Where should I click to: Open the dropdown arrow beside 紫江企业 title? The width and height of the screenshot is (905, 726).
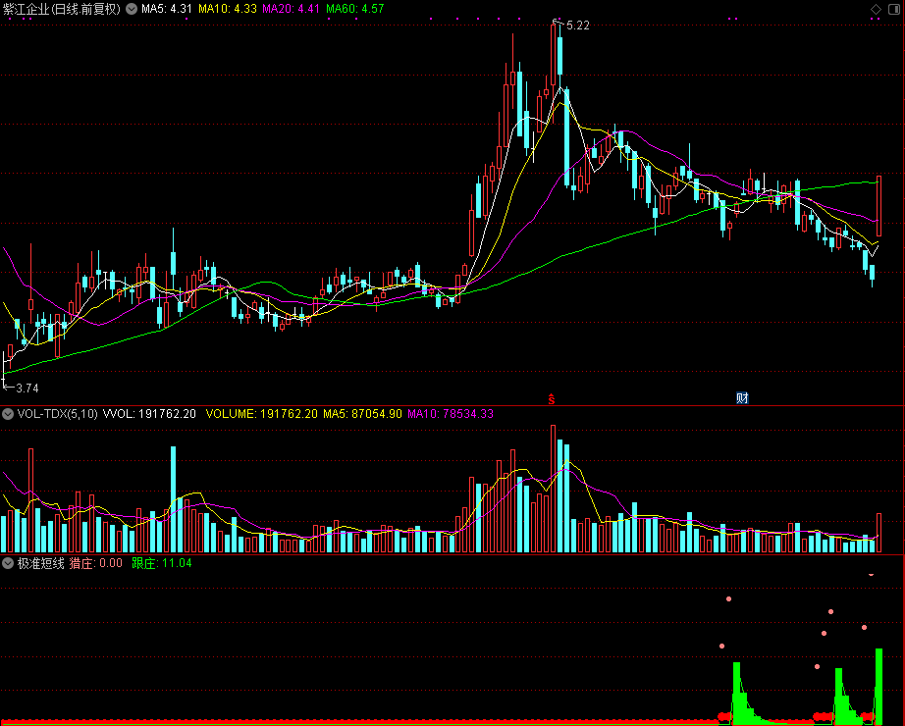[132, 9]
